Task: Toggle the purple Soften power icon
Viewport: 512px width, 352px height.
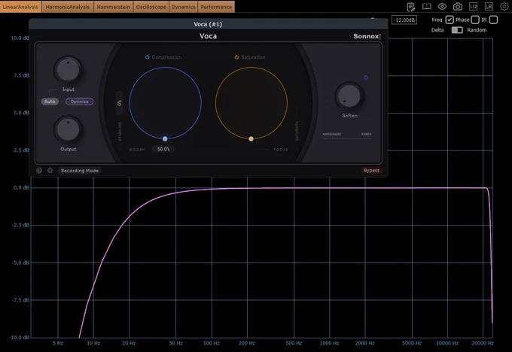Action: coord(366,77)
